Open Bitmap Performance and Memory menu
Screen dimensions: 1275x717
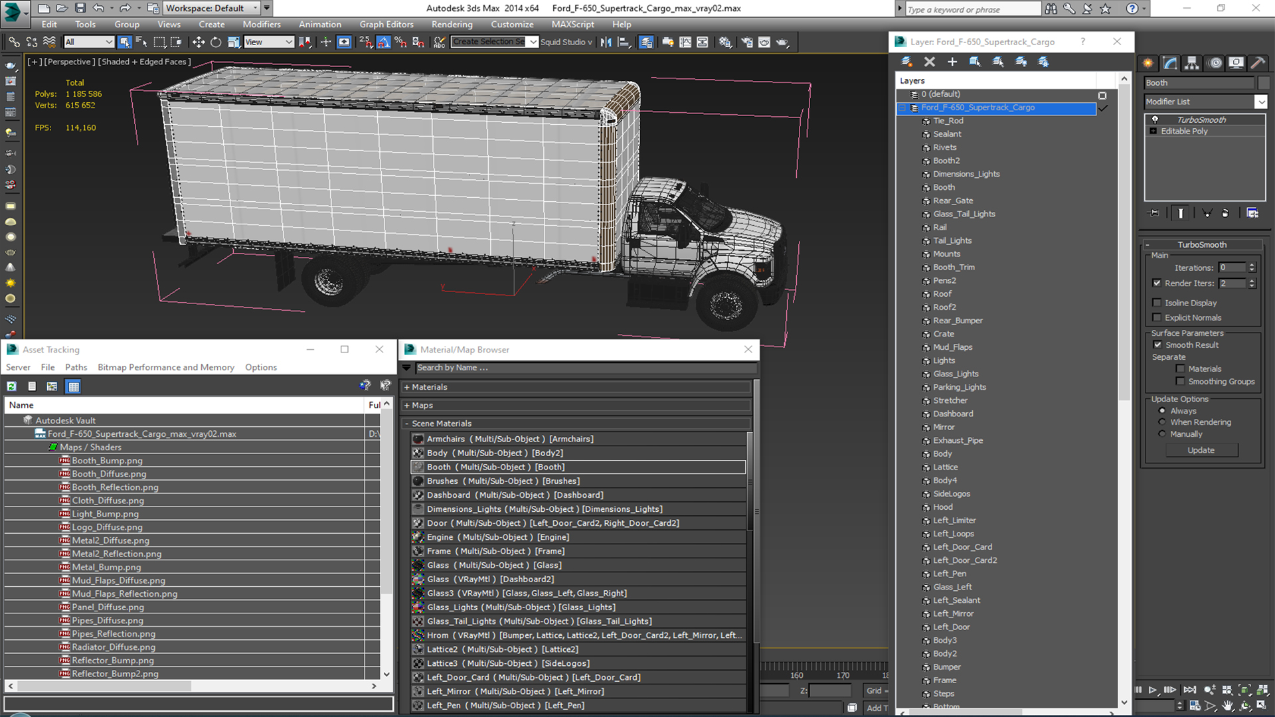166,367
